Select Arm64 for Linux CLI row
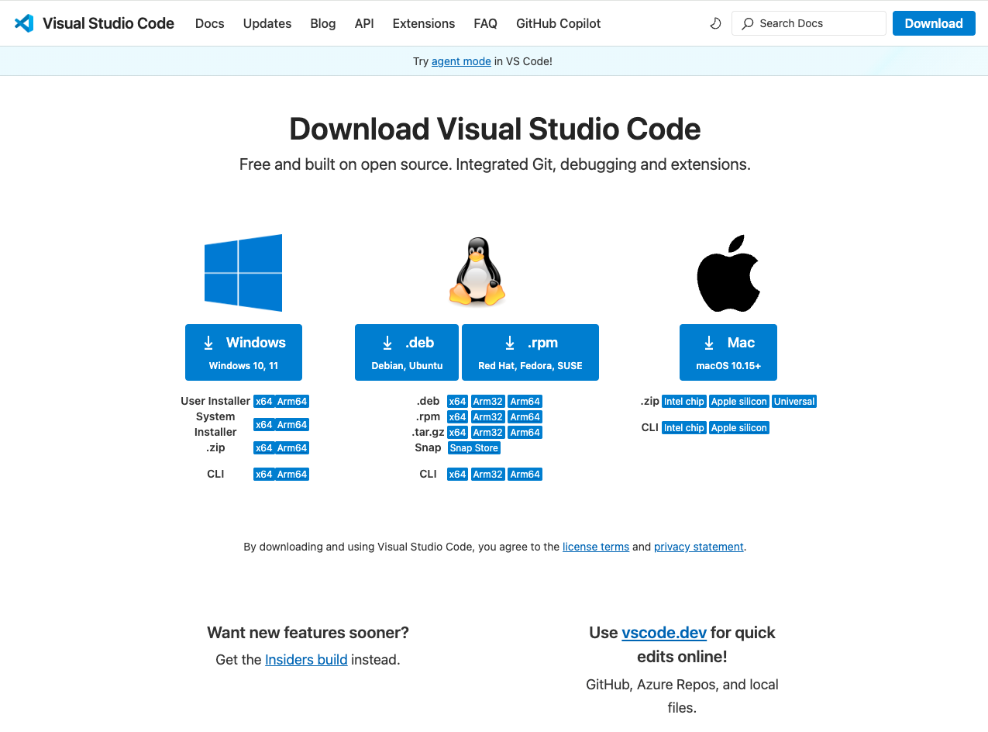 coord(525,475)
